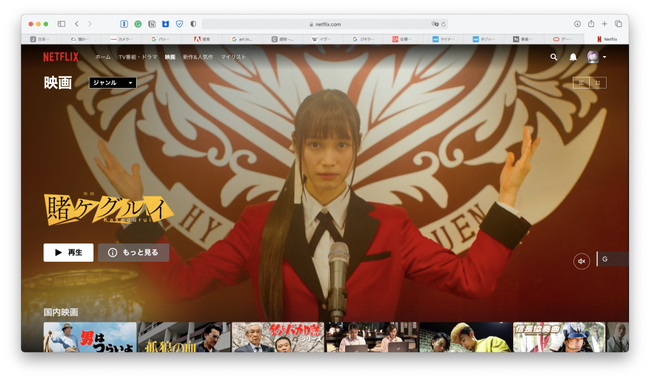
Task: Switch to the art in... tab
Action: [242, 39]
